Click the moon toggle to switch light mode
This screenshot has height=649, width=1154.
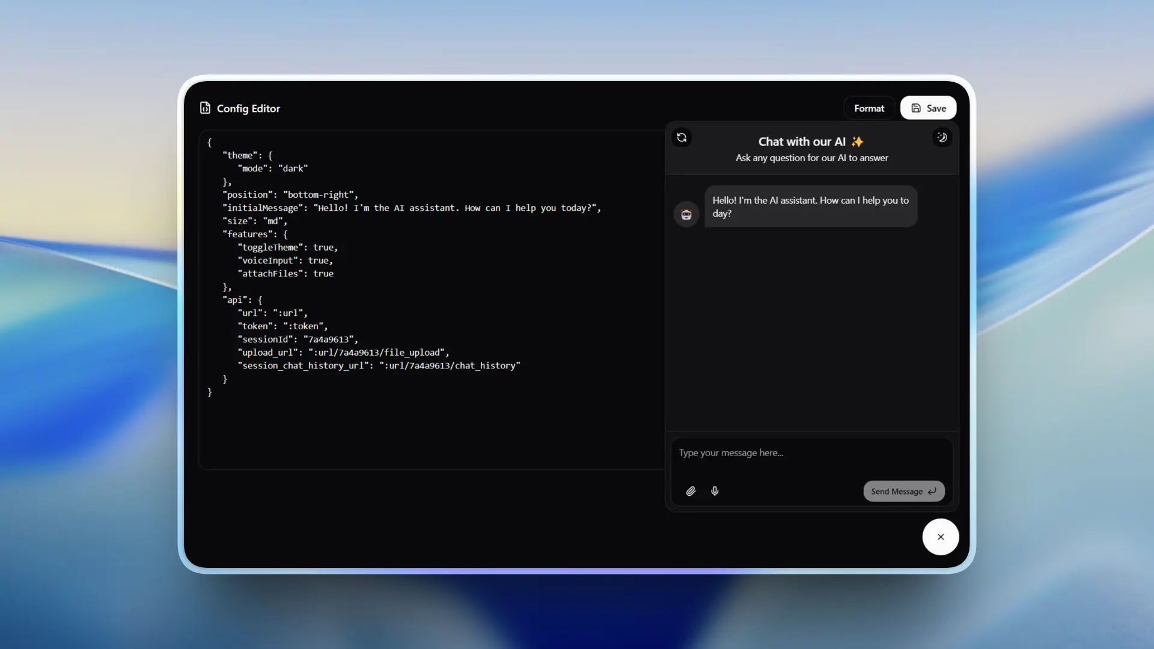pos(941,137)
